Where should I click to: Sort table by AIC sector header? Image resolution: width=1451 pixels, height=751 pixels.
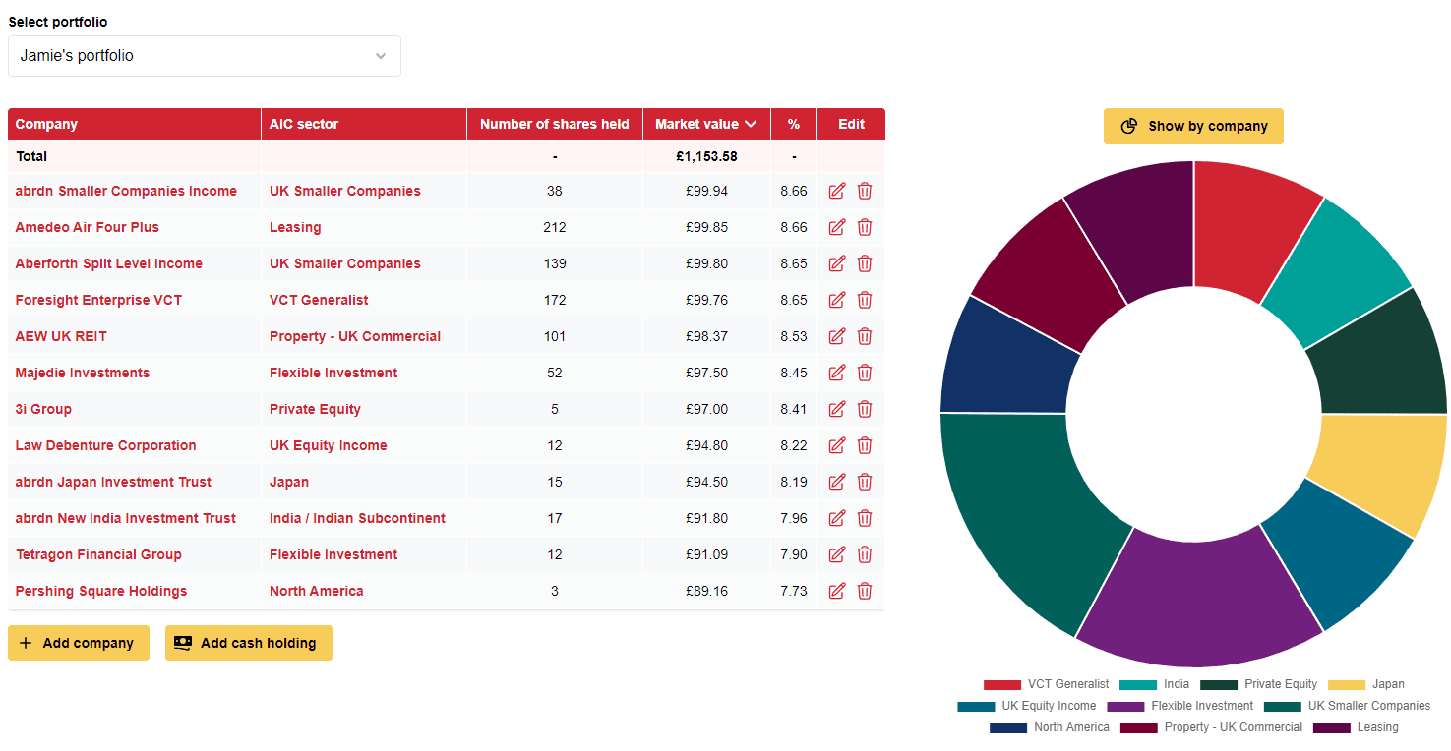(364, 124)
